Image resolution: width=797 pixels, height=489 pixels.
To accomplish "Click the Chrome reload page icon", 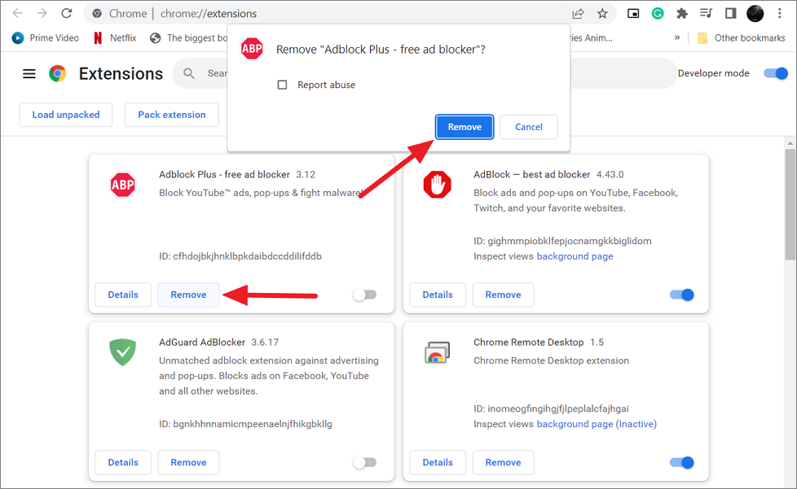I will click(66, 13).
